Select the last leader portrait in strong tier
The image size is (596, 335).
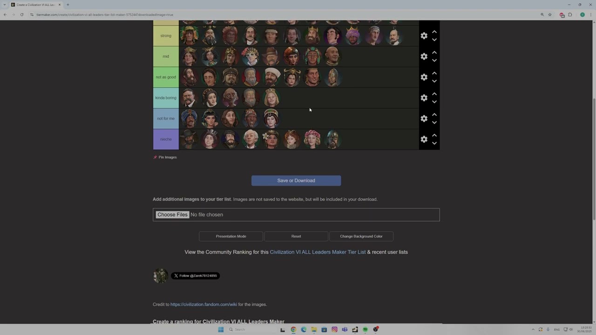(394, 36)
